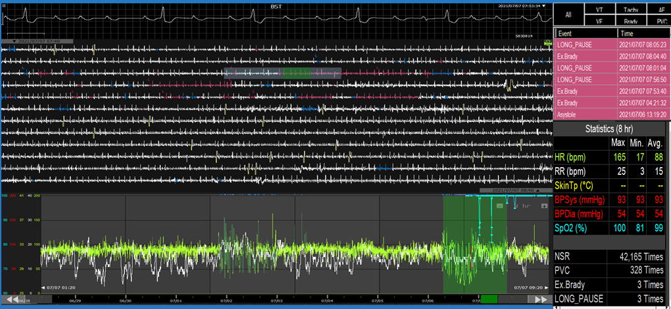The height and width of the screenshot is (309, 671).
Task: Filter events by VT
Action: [599, 9]
